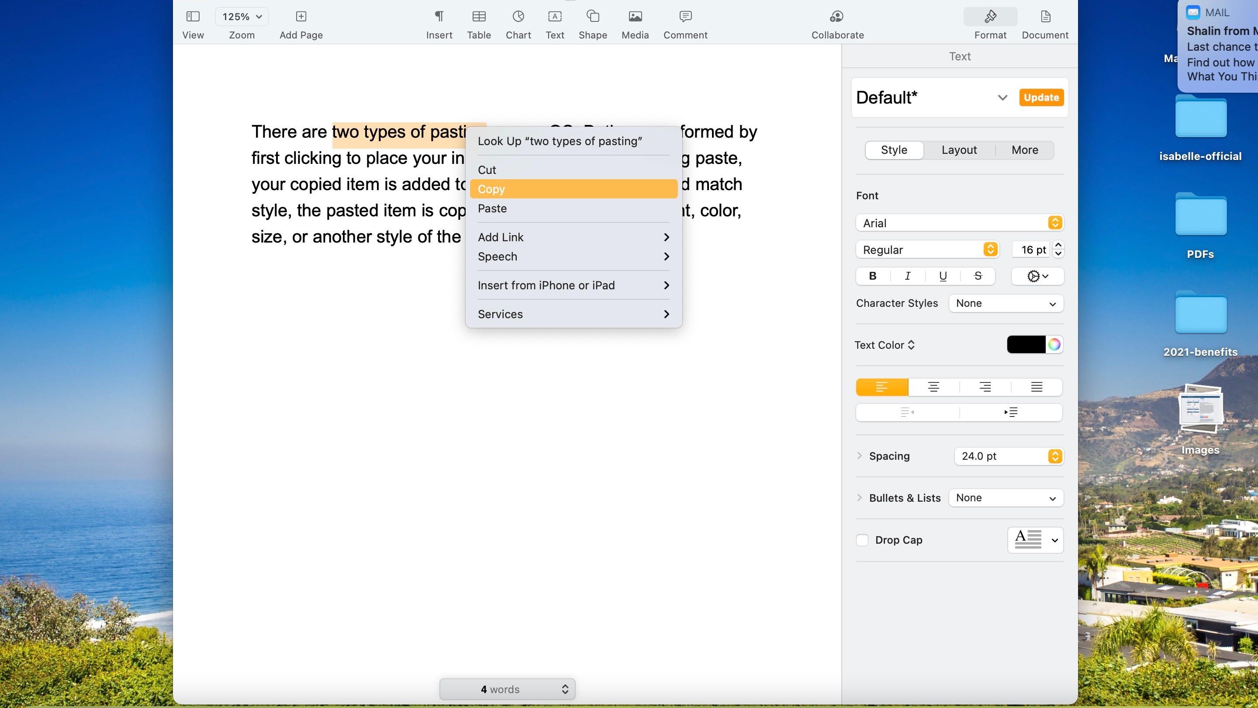Click the justify alignment option
The height and width of the screenshot is (708, 1258).
point(1036,386)
